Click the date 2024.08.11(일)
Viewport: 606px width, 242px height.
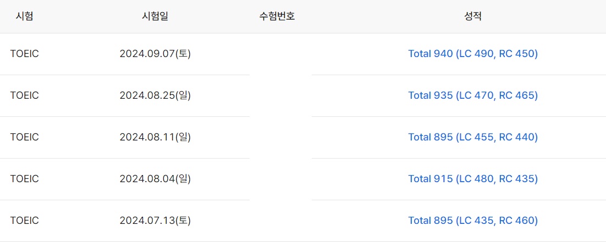click(x=155, y=137)
